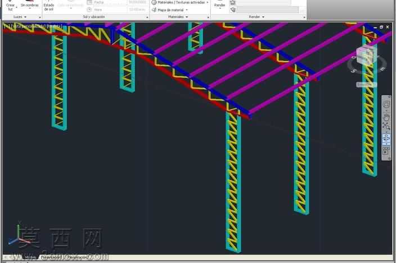The width and height of the screenshot is (396, 263).
Task: Click the ViewCube to reorient the view
Action: (x=366, y=56)
